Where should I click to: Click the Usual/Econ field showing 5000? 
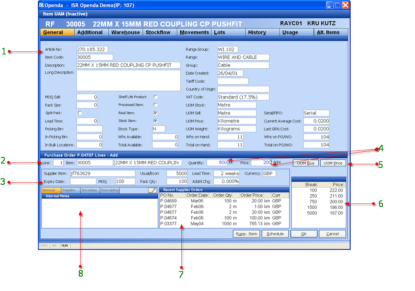tap(177, 174)
